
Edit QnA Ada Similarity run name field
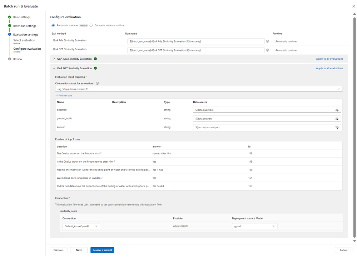(x=196, y=41)
